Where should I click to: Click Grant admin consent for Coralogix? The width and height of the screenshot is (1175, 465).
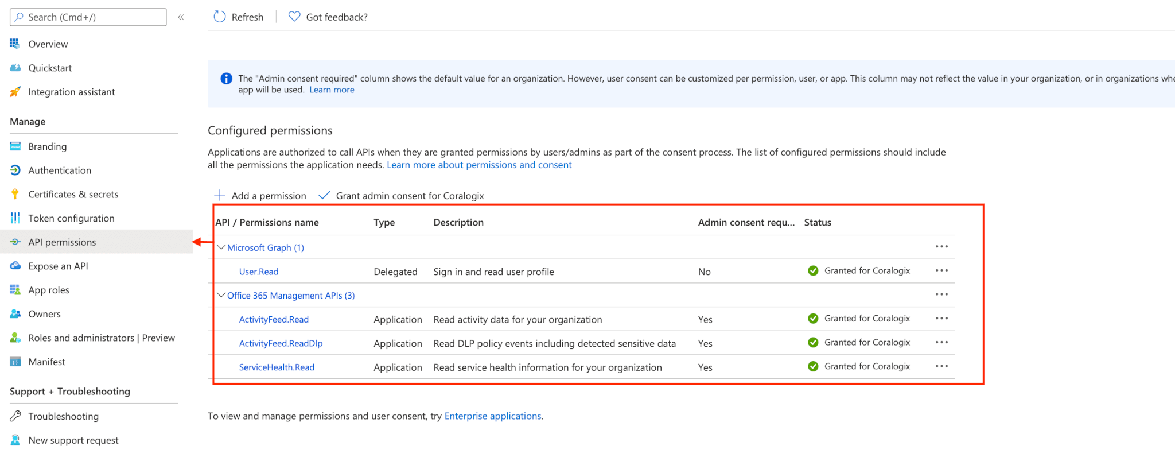point(402,196)
